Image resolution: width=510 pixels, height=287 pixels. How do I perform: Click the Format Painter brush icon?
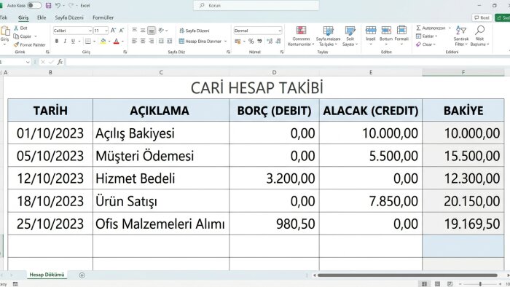tap(16, 45)
